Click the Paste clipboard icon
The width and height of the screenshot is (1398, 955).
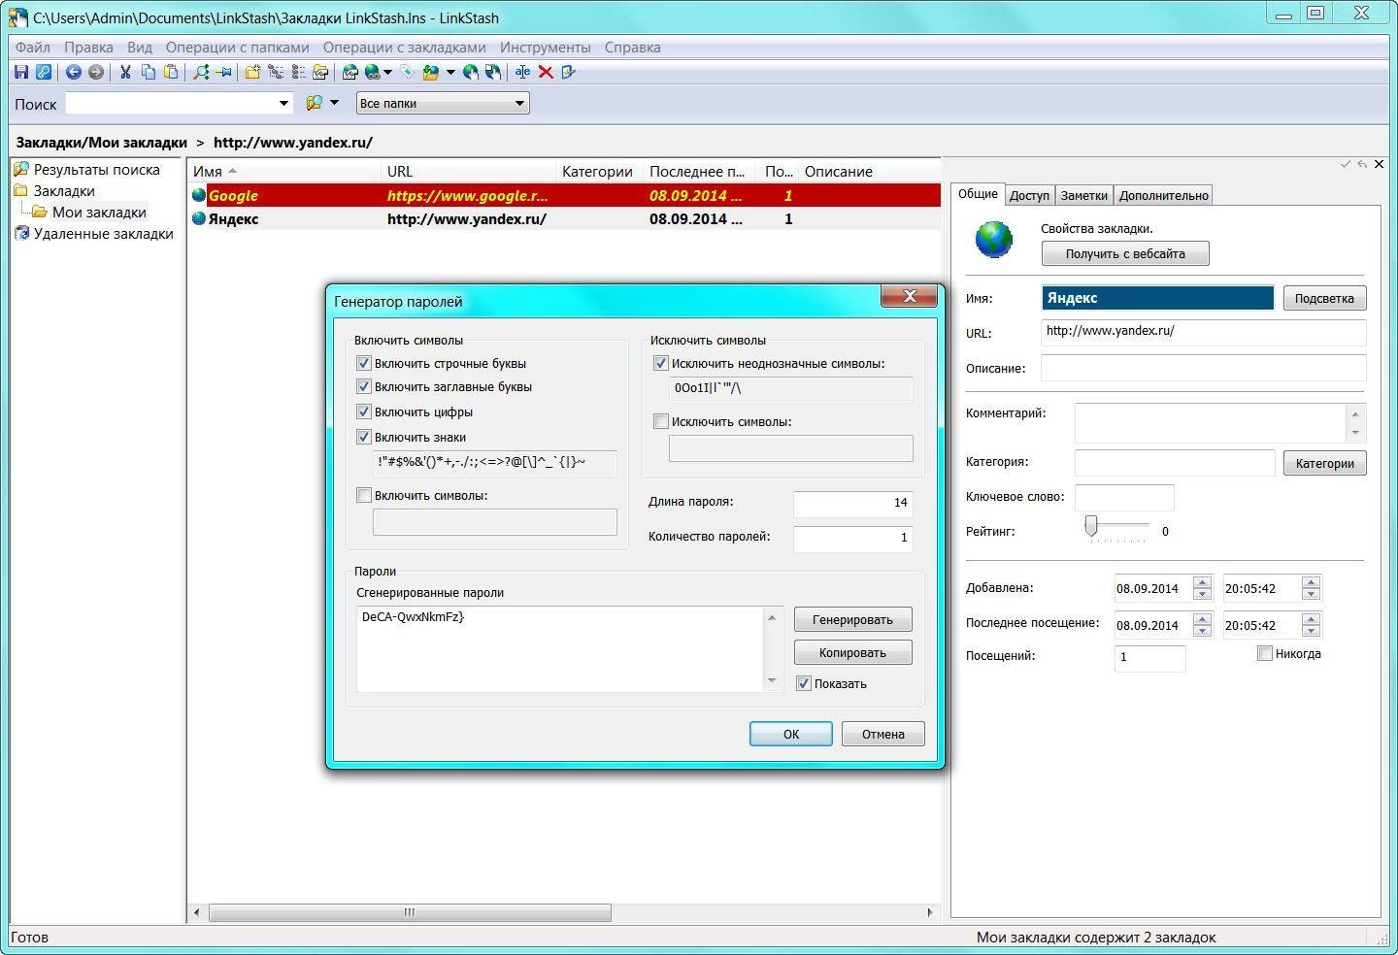pos(171,72)
